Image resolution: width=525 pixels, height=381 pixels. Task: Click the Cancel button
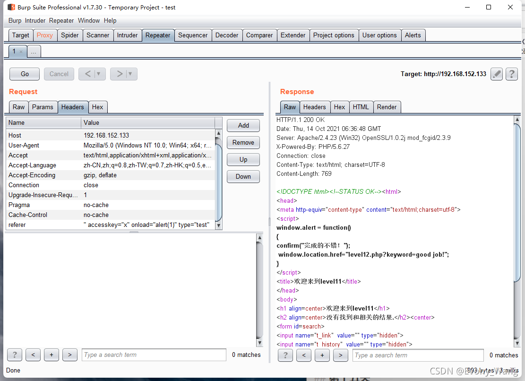[x=59, y=74]
